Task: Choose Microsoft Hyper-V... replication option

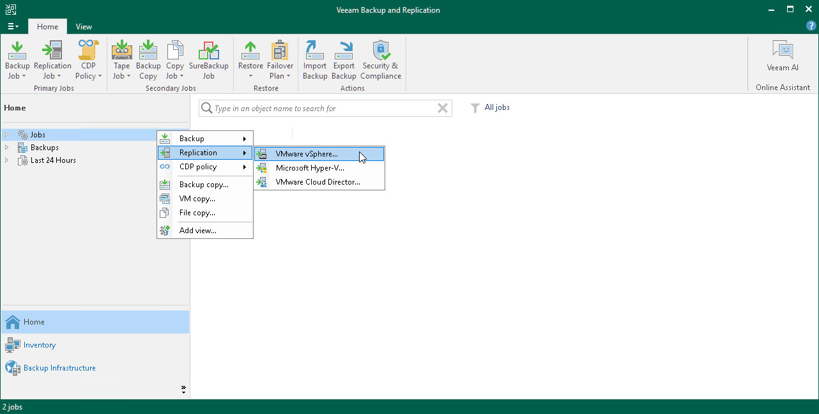Action: click(319, 168)
